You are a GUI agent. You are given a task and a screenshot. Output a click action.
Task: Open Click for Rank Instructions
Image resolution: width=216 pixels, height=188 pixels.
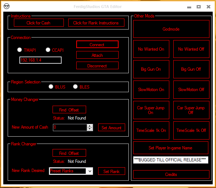pyautogui.click(x=96, y=23)
